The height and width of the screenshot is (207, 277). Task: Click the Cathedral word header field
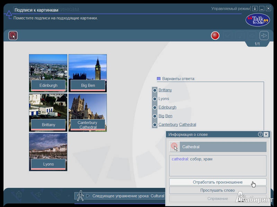click(223, 147)
